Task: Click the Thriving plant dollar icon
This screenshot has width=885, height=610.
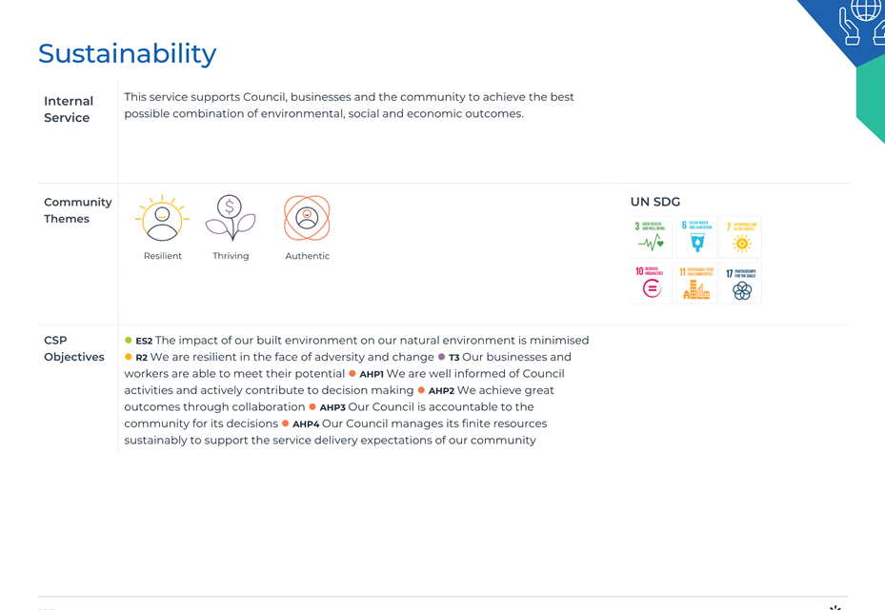Action: coord(231,218)
